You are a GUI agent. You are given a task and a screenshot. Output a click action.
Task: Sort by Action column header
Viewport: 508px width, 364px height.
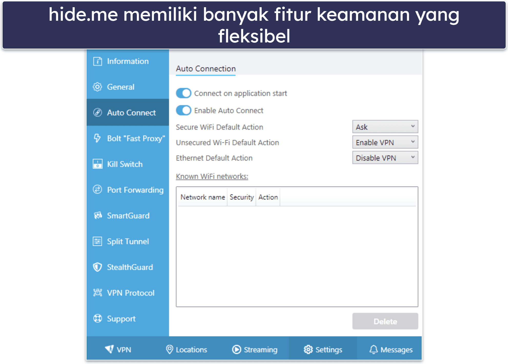[268, 197]
